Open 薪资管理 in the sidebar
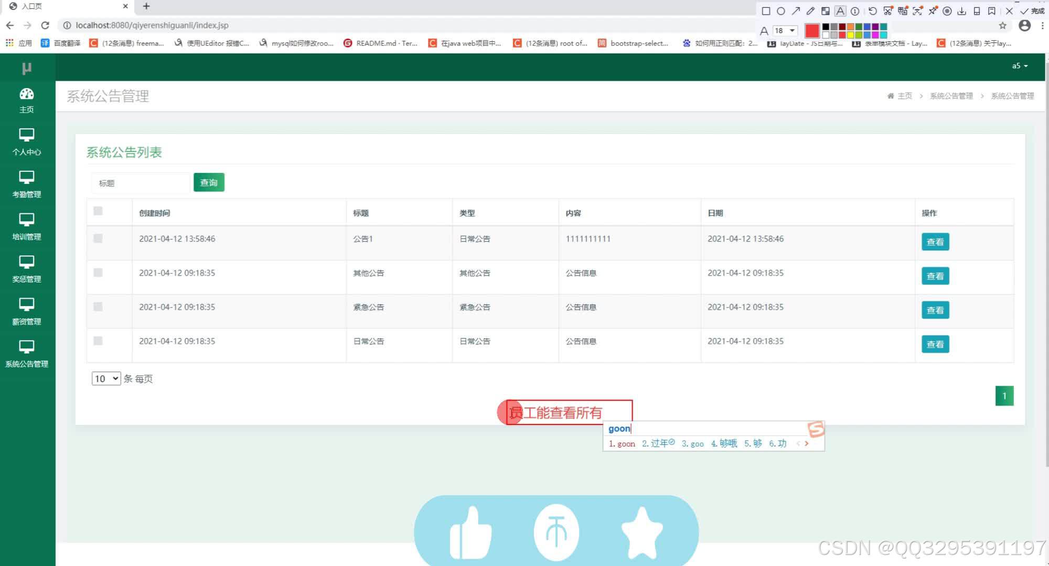The height and width of the screenshot is (566, 1049). (27, 312)
